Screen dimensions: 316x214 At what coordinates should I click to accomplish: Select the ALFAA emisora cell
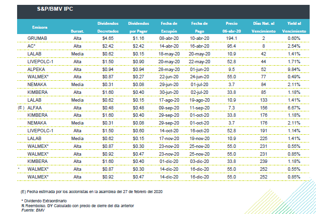(35, 108)
